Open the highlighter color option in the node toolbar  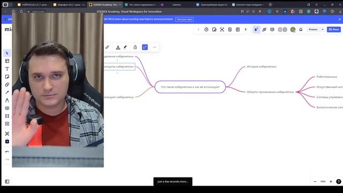click(125, 47)
